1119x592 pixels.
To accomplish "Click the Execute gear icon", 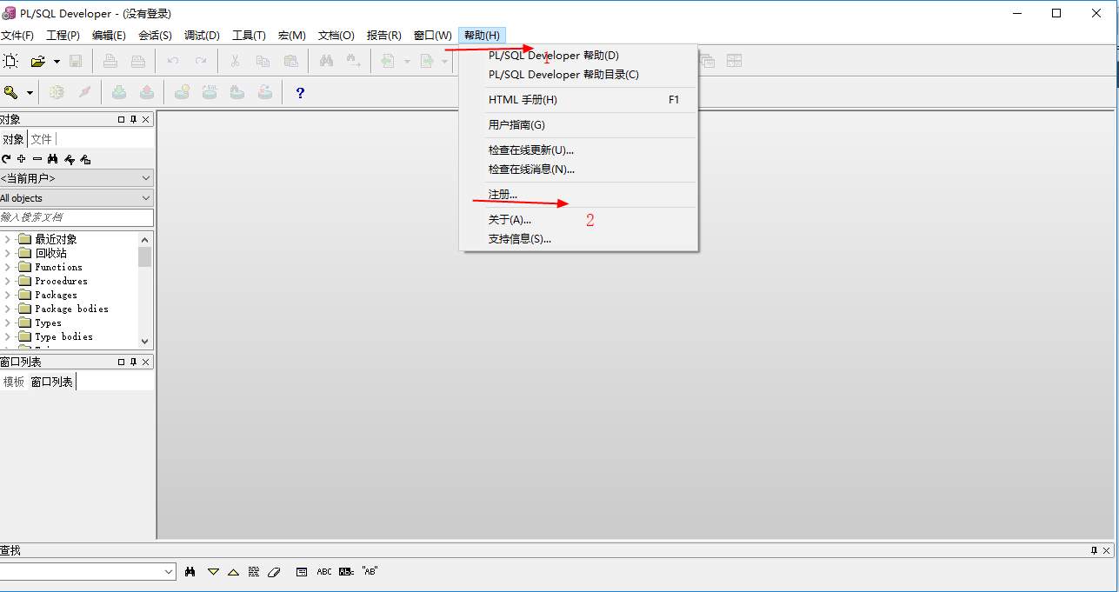I will click(x=57, y=92).
